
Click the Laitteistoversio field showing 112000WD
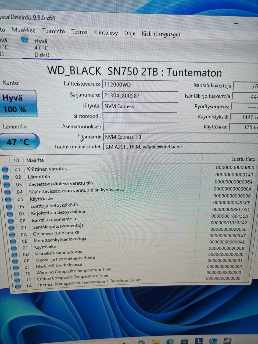pyautogui.click(x=140, y=85)
